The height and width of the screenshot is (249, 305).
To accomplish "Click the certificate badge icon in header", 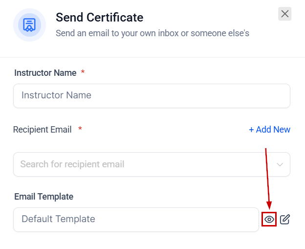I will (29, 25).
